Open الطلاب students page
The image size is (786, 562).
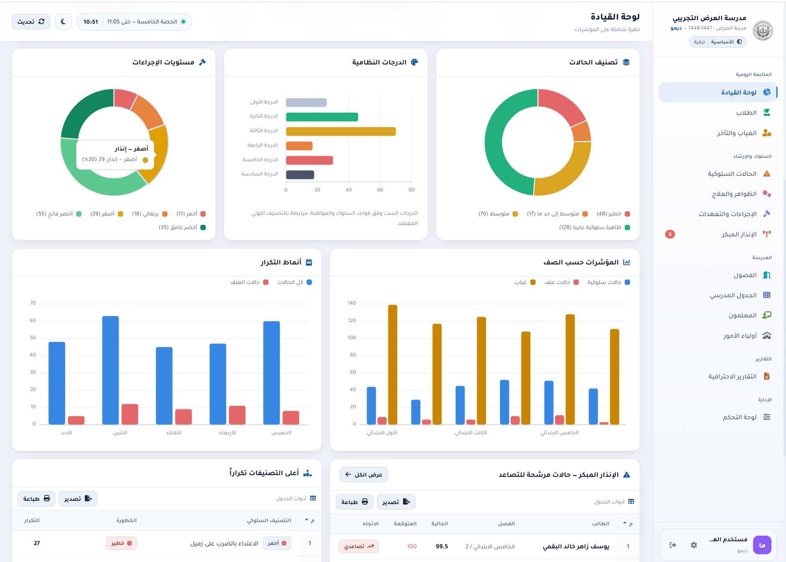[718, 113]
